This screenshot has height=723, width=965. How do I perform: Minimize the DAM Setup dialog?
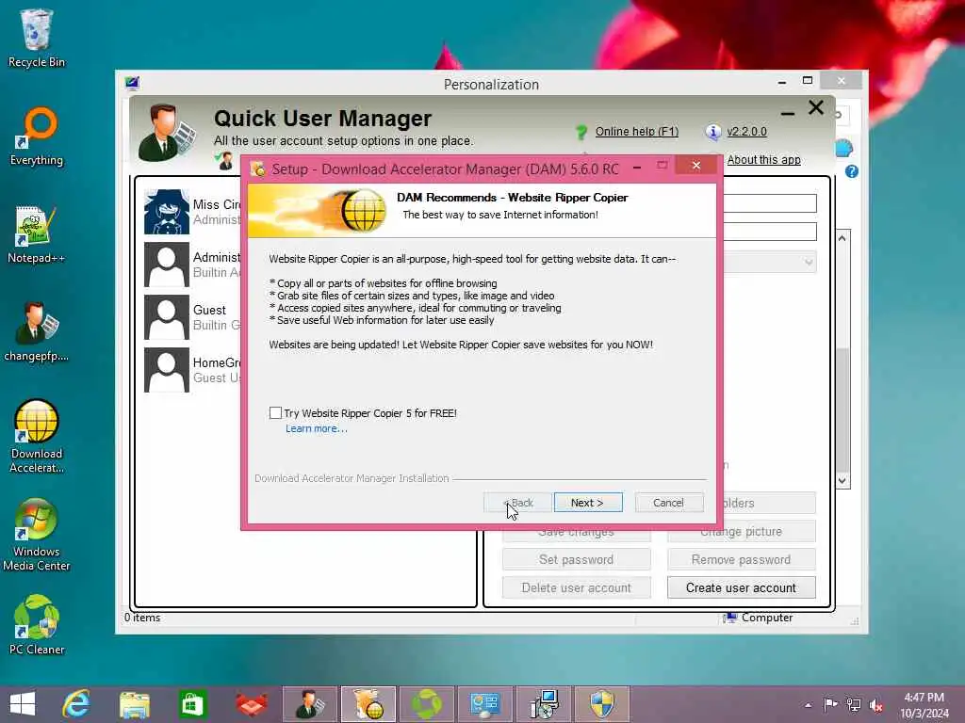(637, 167)
